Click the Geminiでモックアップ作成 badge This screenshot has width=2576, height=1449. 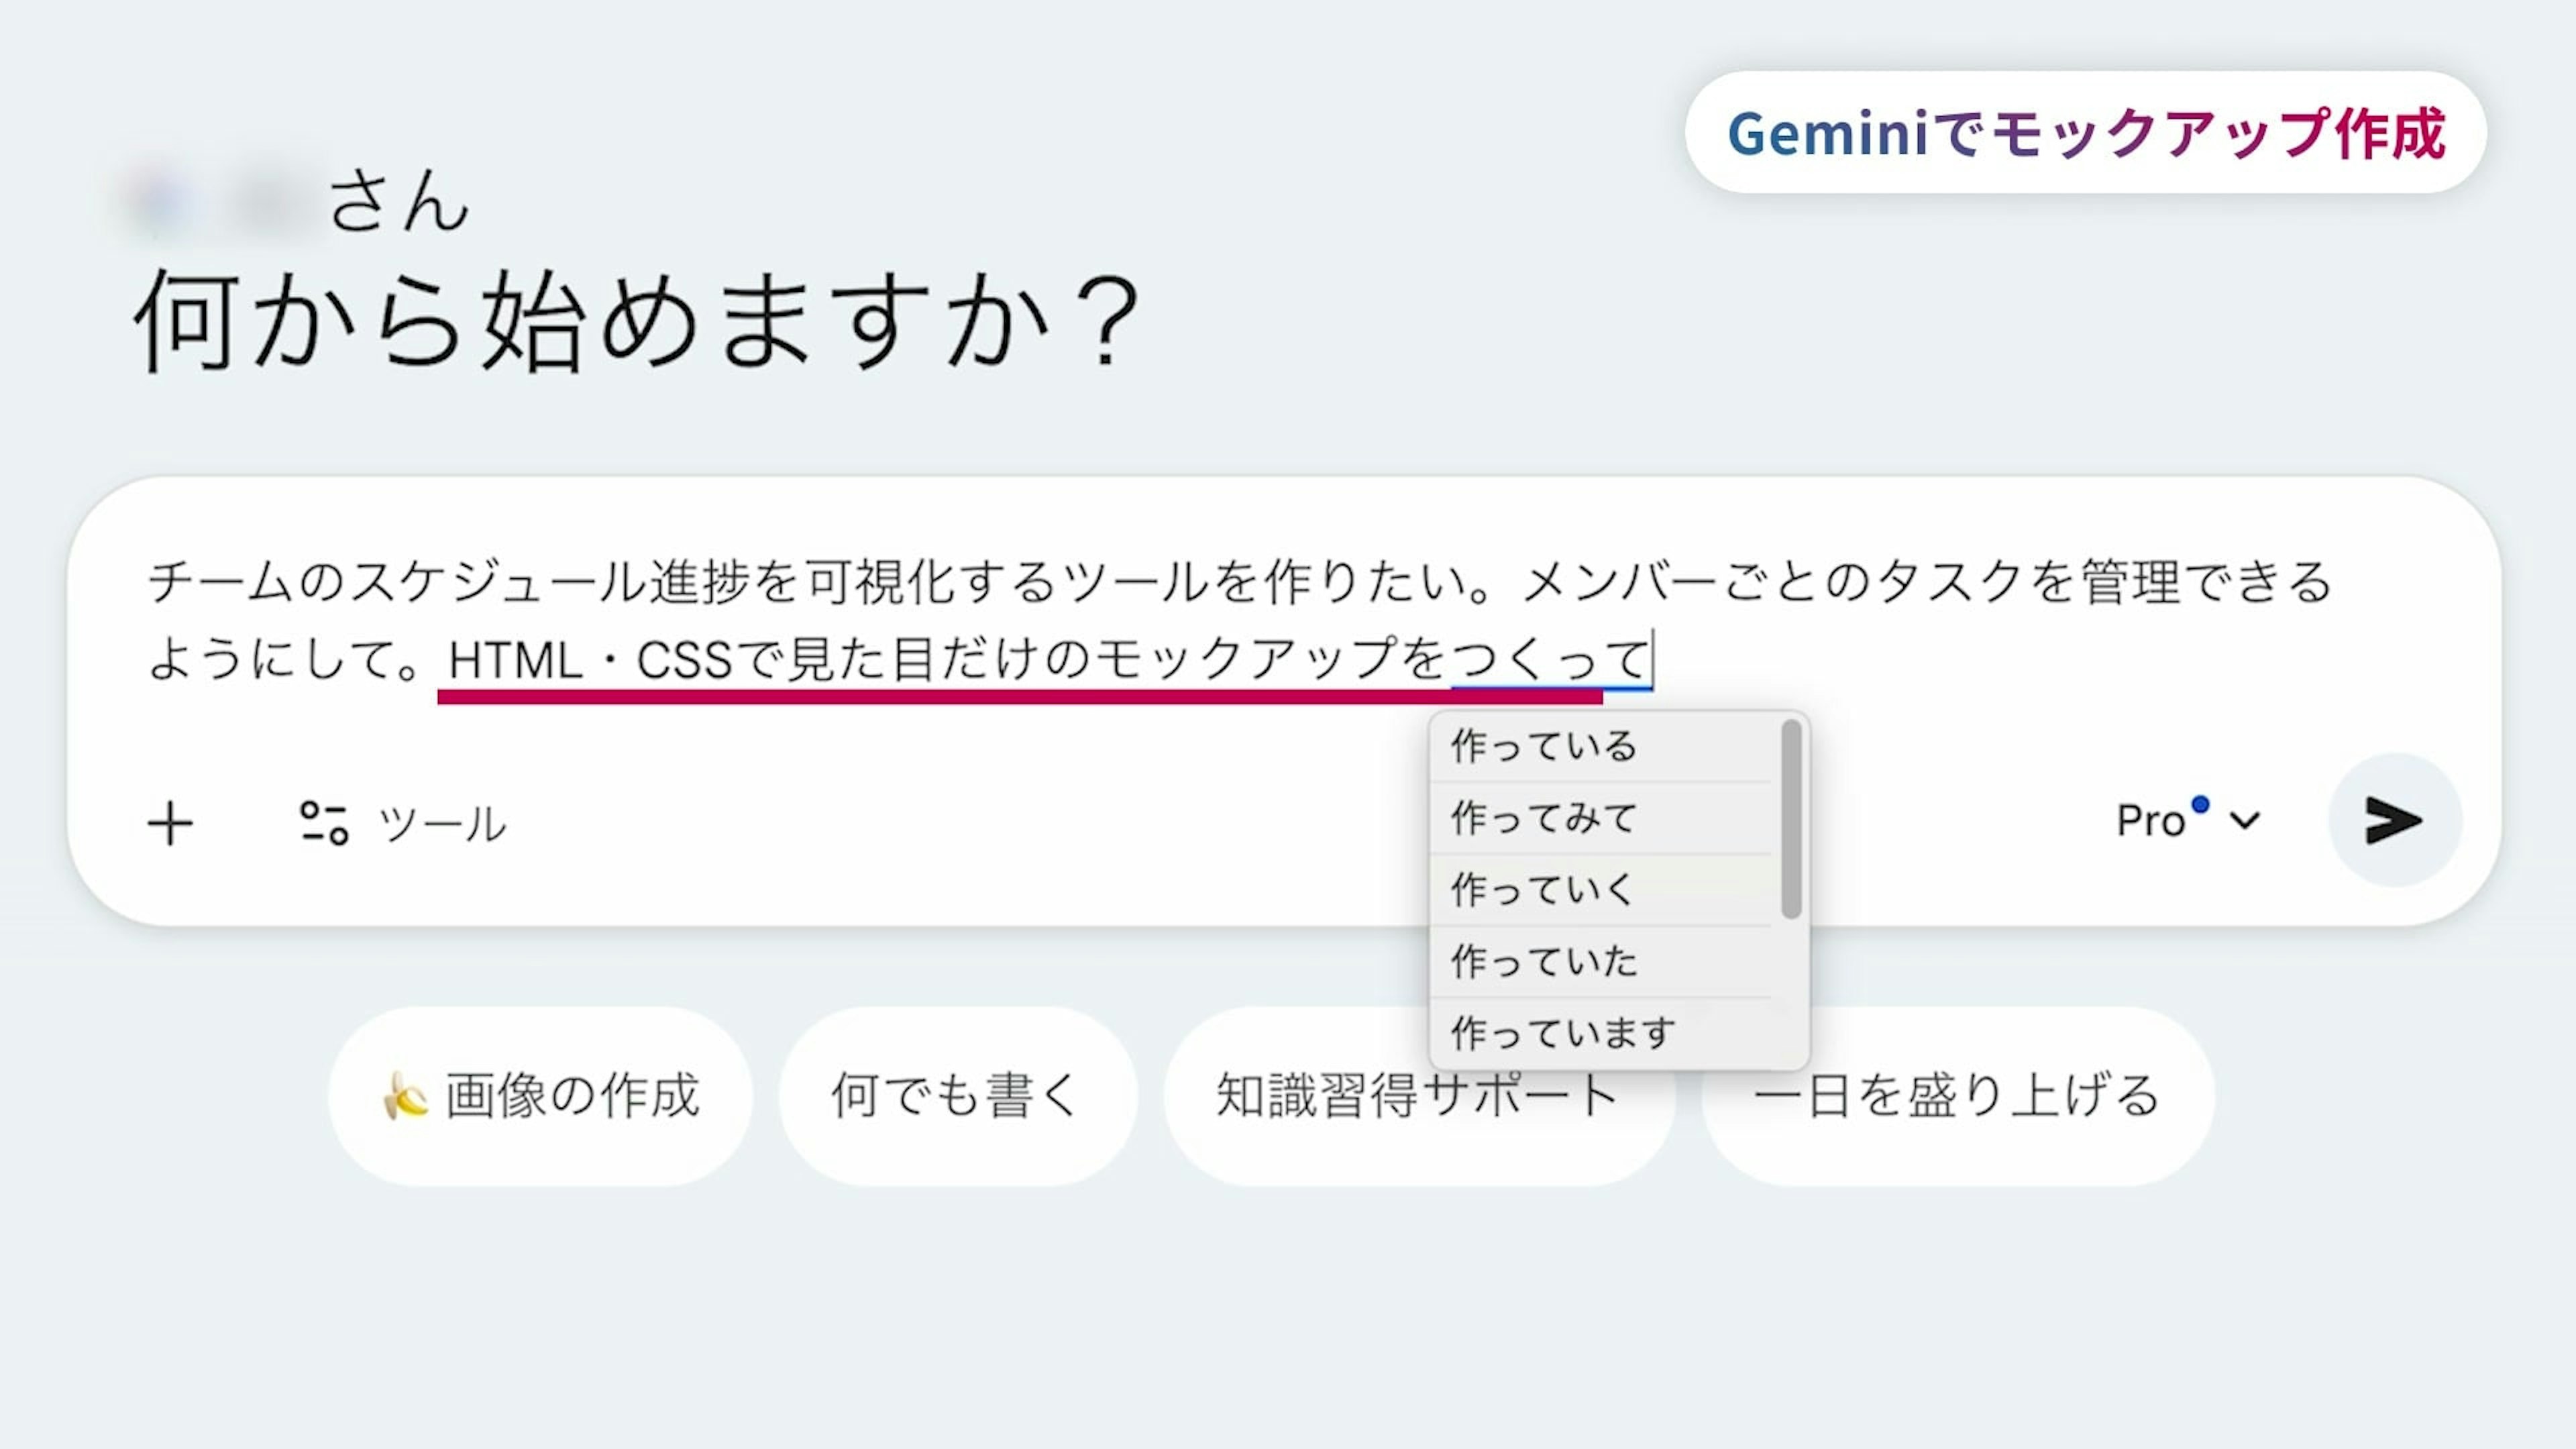click(2085, 133)
